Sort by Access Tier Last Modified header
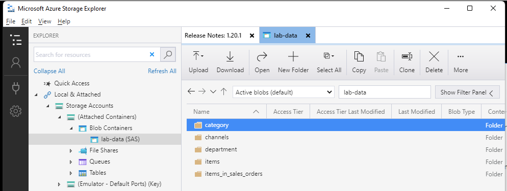Screen dimensions: 507x191 [x=350, y=112]
